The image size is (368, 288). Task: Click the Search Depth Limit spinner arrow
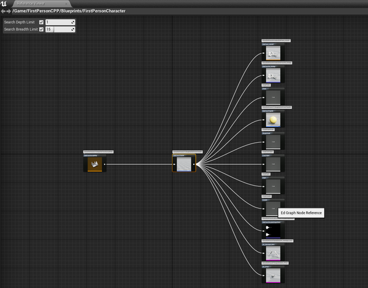(72, 22)
